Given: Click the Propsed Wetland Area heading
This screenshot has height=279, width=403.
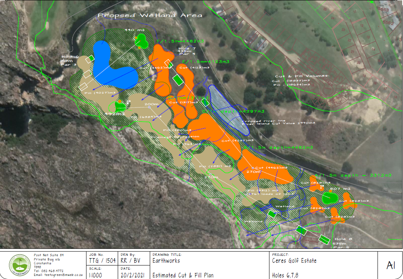Looking at the screenshot, I should pyautogui.click(x=150, y=15).
